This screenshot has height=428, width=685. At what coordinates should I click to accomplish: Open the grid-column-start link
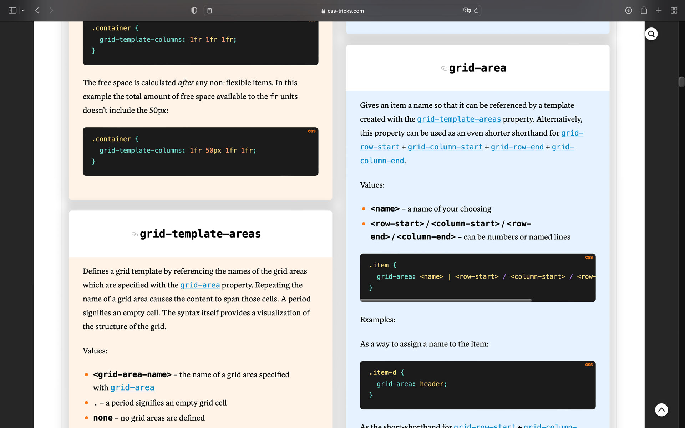[x=445, y=147]
